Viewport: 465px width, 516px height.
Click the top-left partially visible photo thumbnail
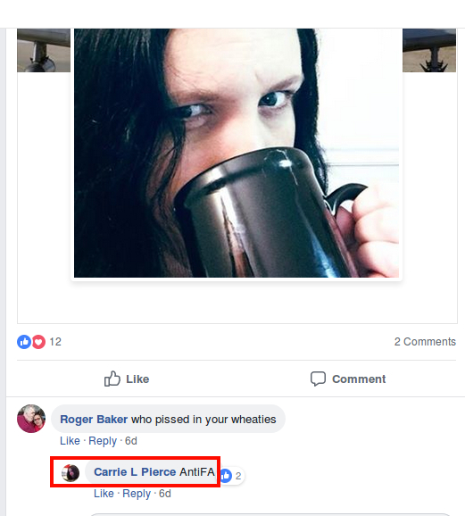click(44, 50)
